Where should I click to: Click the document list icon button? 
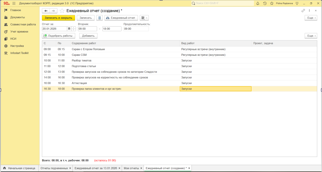[x=99, y=18]
